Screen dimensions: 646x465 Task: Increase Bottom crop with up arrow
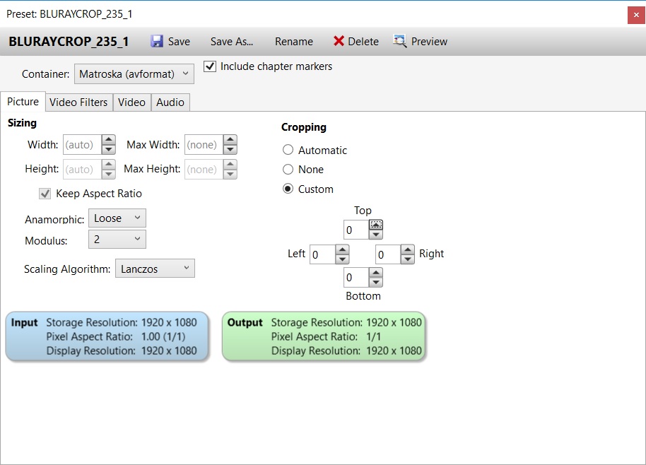(376, 273)
